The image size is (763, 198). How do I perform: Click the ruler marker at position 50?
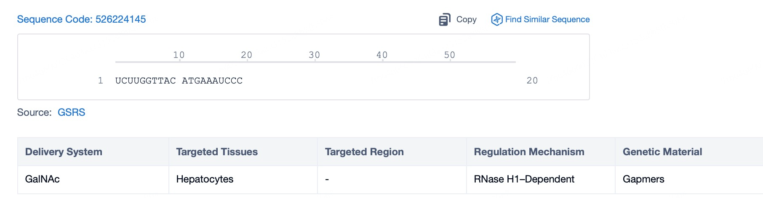[x=450, y=55]
